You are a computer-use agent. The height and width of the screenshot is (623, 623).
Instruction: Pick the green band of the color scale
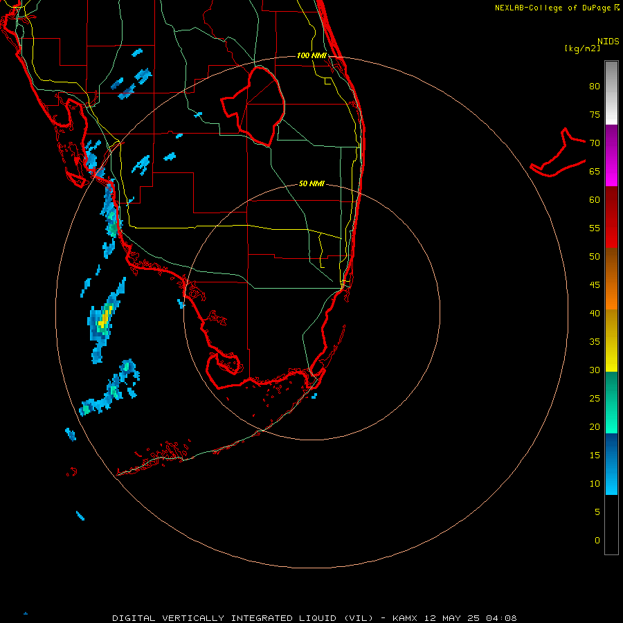click(x=611, y=402)
